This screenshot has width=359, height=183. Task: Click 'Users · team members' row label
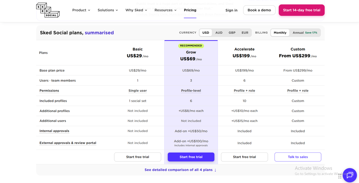pos(57,80)
